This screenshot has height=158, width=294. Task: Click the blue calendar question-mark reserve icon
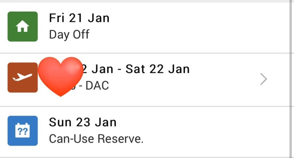(x=22, y=131)
